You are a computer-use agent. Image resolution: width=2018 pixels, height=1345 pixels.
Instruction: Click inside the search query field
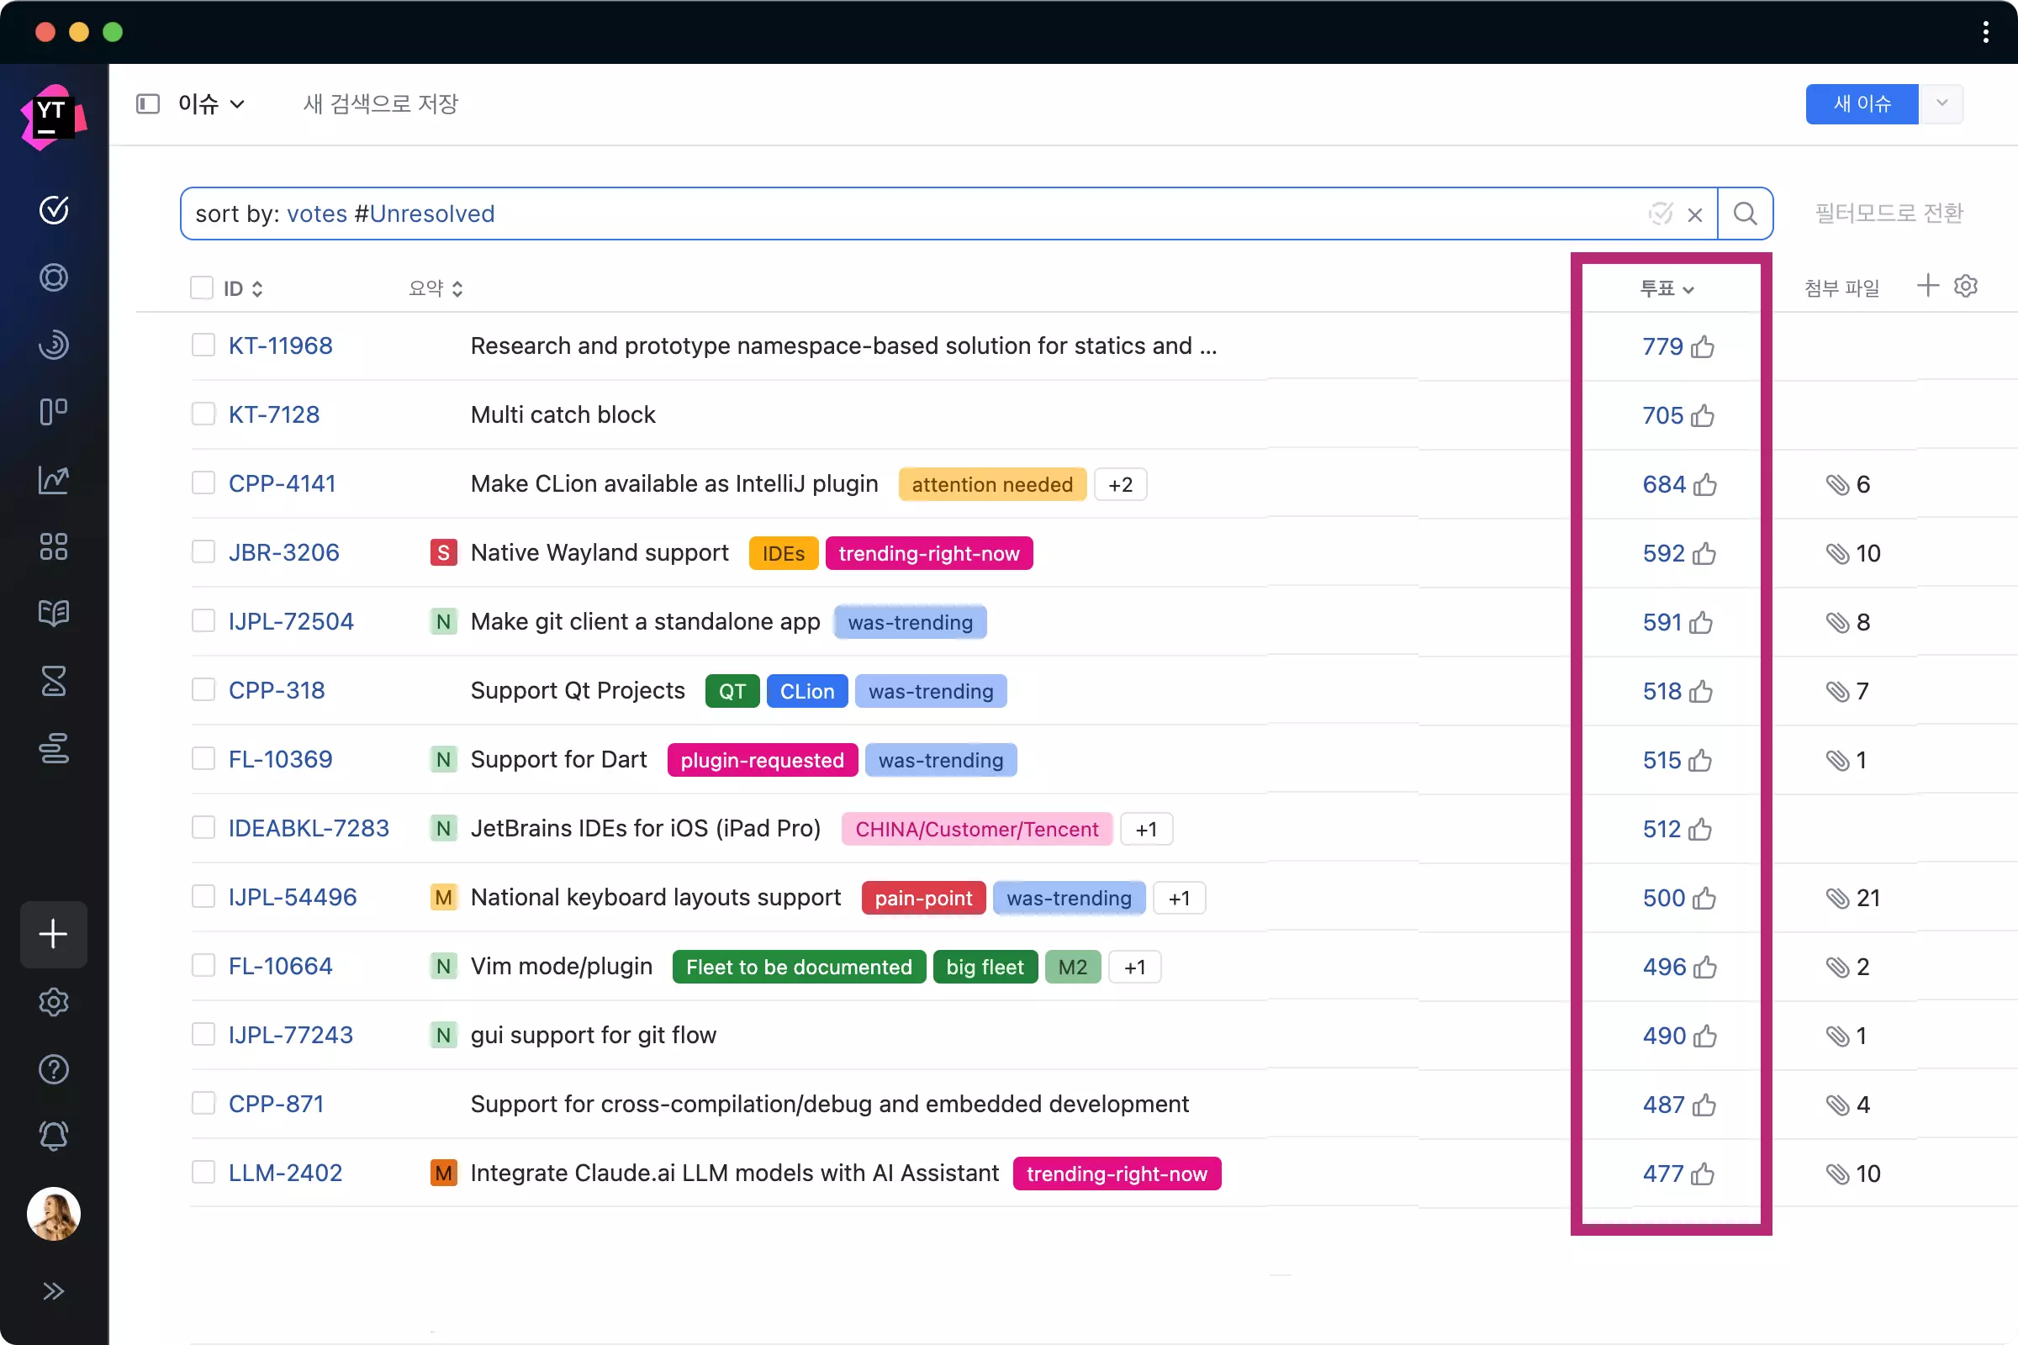(x=858, y=214)
